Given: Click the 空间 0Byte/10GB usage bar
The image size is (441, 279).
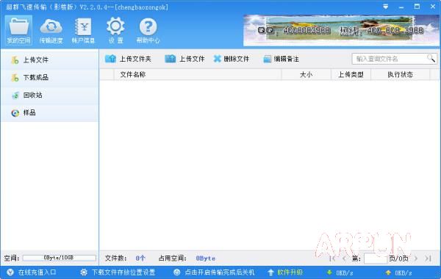Looking at the screenshot, I should pyautogui.click(x=60, y=258).
